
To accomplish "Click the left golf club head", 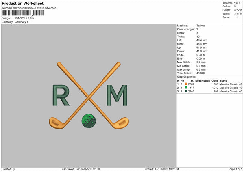I will (x=57, y=123).
